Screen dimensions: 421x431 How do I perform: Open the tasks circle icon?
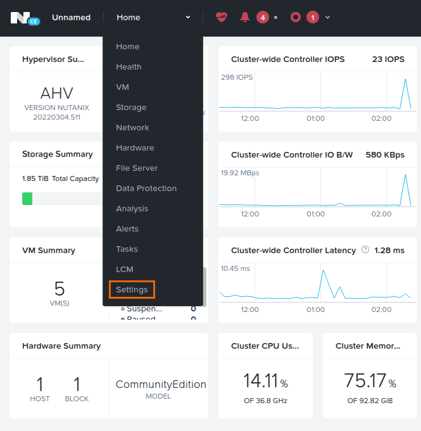[295, 17]
